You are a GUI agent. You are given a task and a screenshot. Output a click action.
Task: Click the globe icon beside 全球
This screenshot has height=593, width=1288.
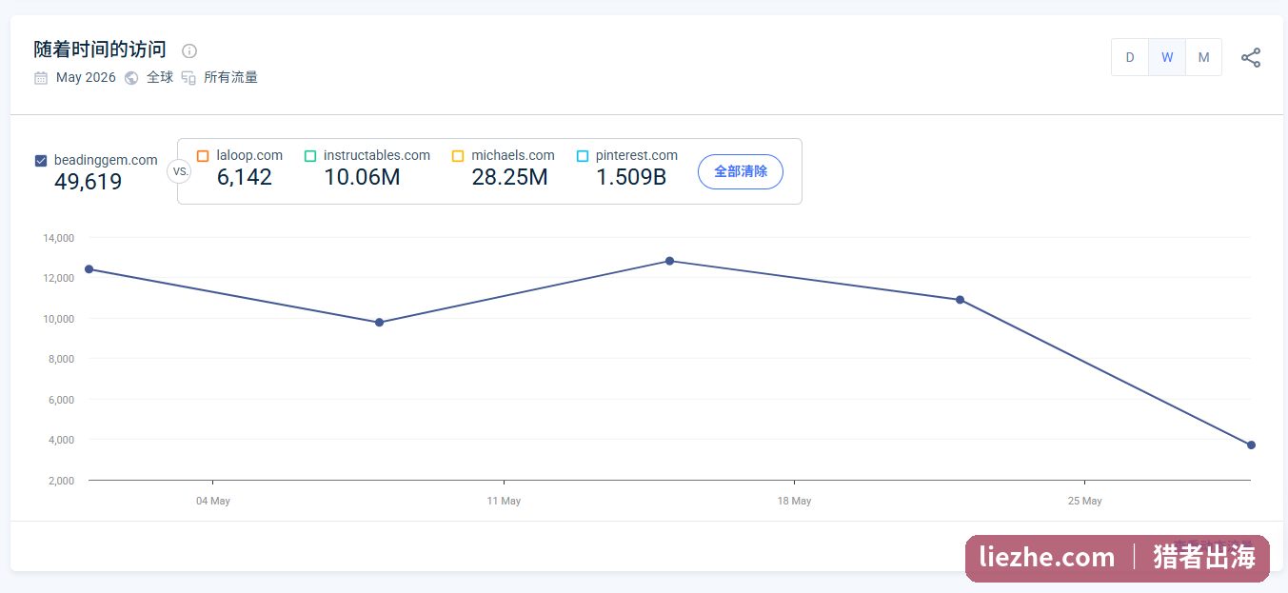131,78
